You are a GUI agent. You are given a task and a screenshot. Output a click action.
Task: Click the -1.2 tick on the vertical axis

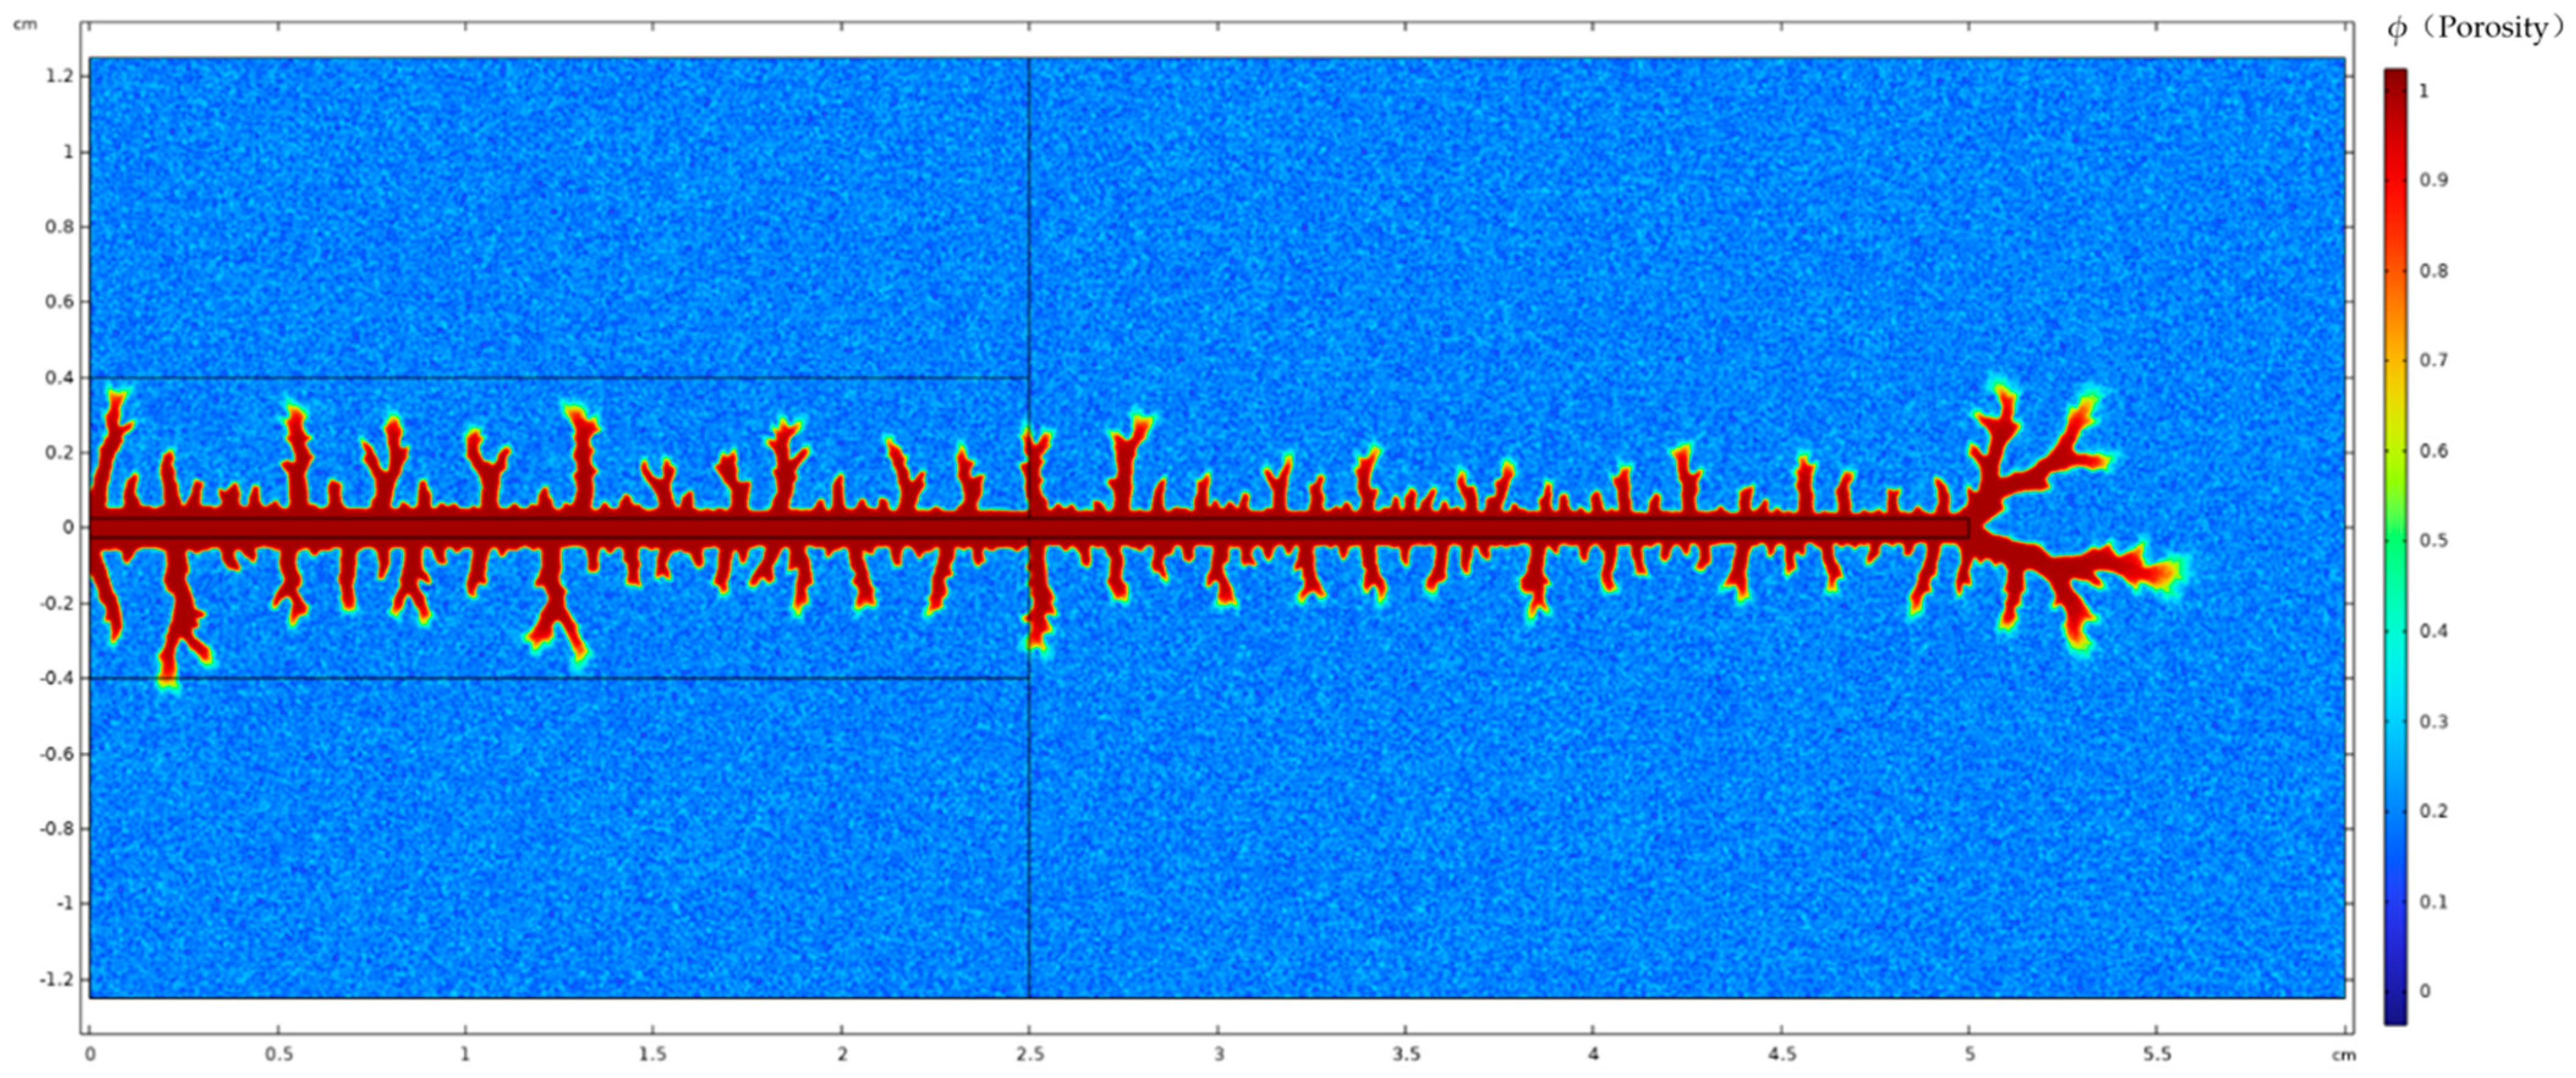pos(58,979)
